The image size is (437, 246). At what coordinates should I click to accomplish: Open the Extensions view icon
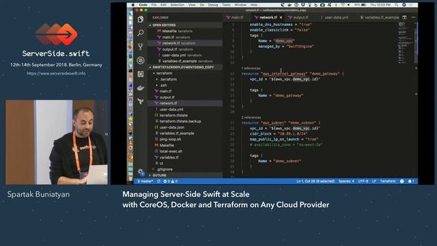(x=141, y=74)
